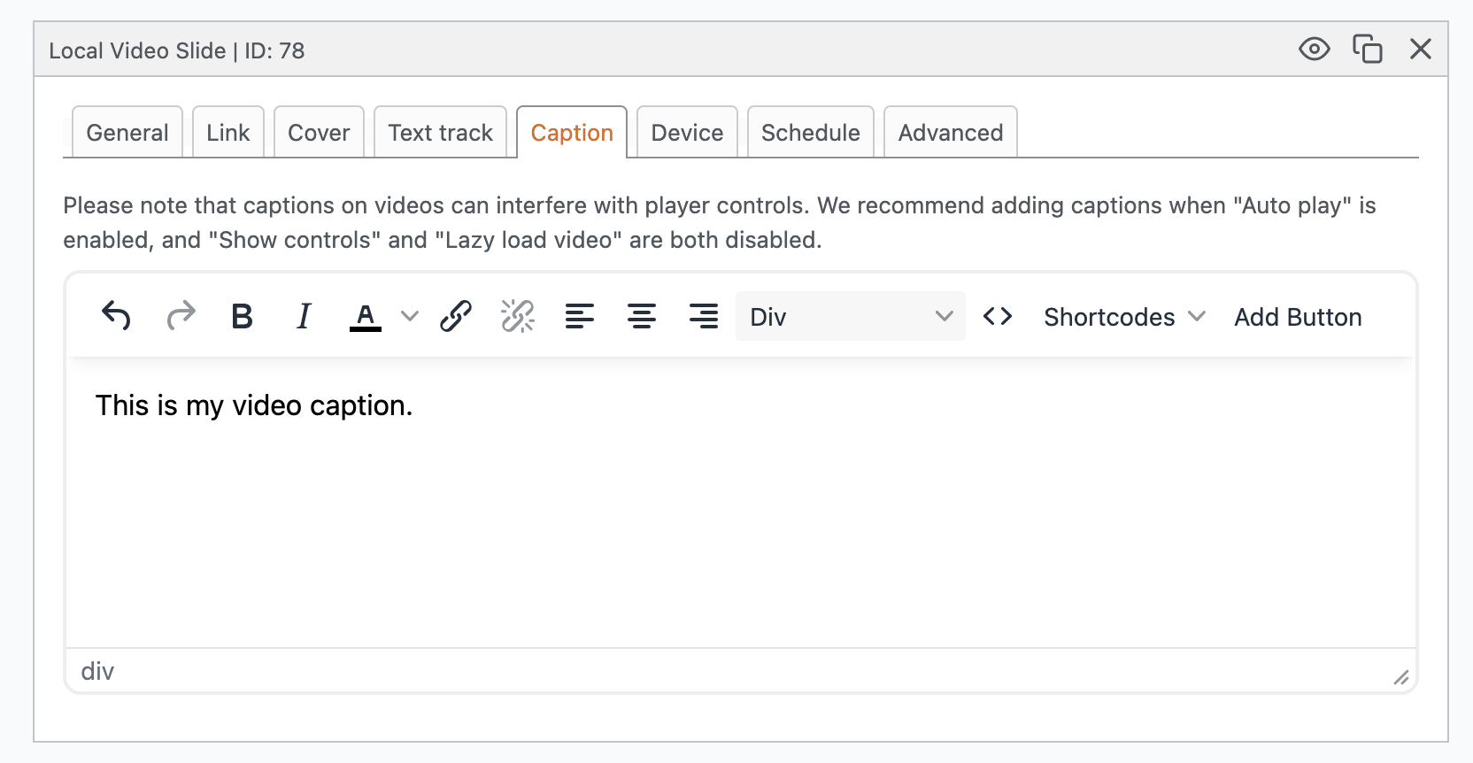This screenshot has height=763, width=1473.
Task: Open text color dropdown arrow
Action: (x=409, y=316)
